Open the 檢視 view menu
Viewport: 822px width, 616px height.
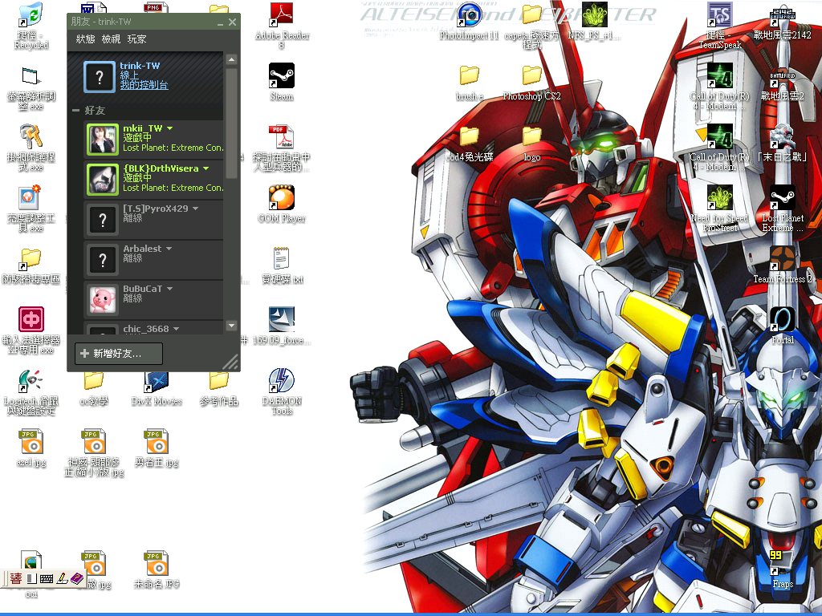click(x=111, y=38)
